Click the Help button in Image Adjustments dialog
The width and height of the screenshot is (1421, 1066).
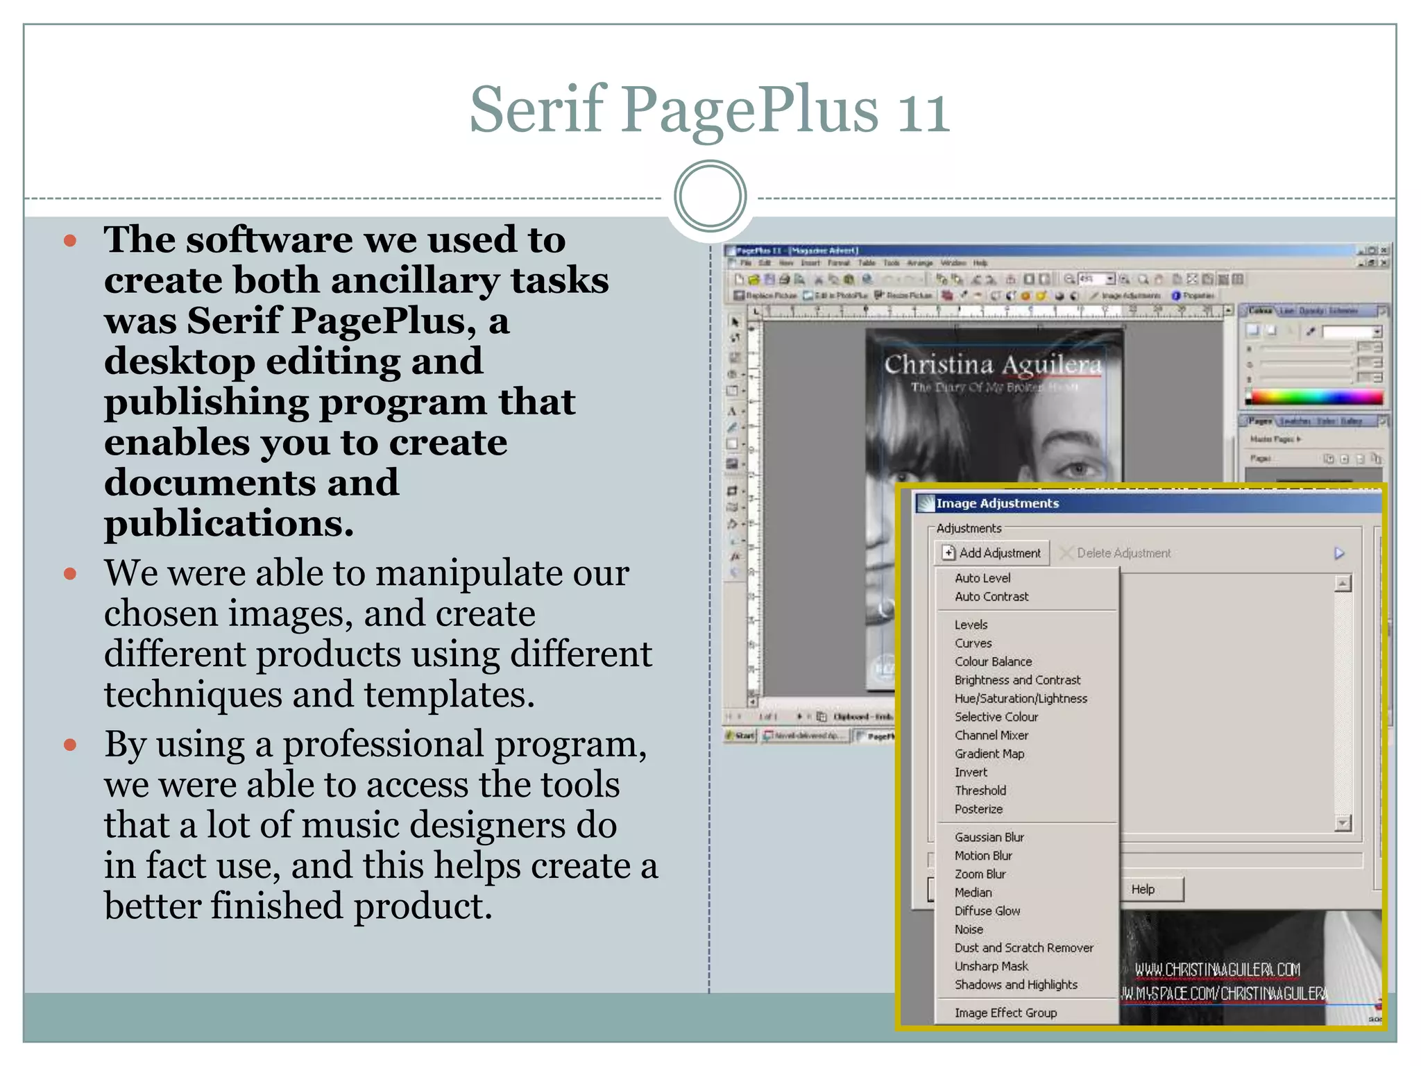1143,889
